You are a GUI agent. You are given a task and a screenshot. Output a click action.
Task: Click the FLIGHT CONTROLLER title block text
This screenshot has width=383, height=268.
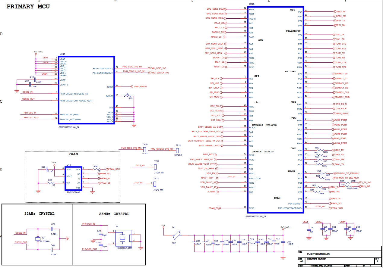click(318, 254)
